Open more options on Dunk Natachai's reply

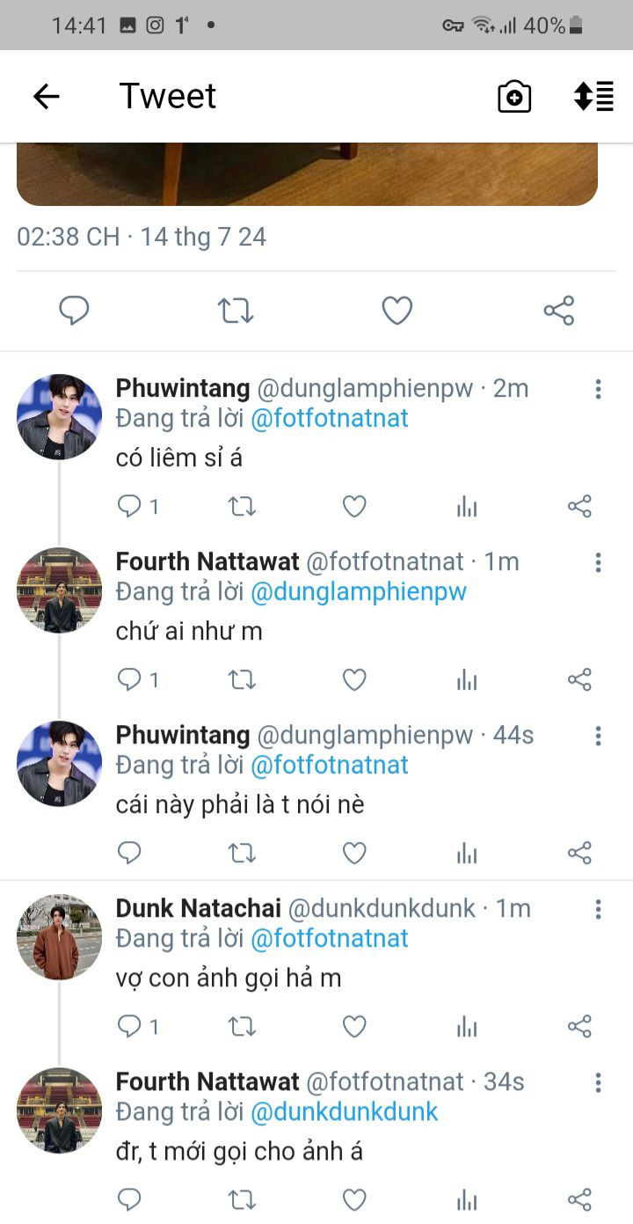click(x=598, y=909)
